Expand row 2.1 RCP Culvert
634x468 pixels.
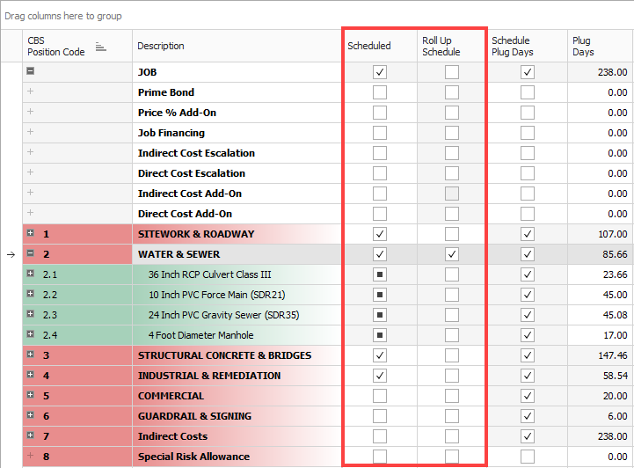click(x=31, y=274)
